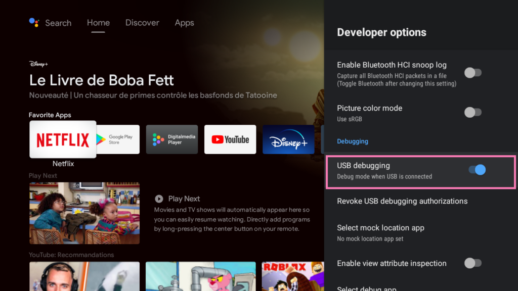Screen dimensions: 518x291
Task: Click the Google Assistant microphone icon
Action: coord(34,22)
